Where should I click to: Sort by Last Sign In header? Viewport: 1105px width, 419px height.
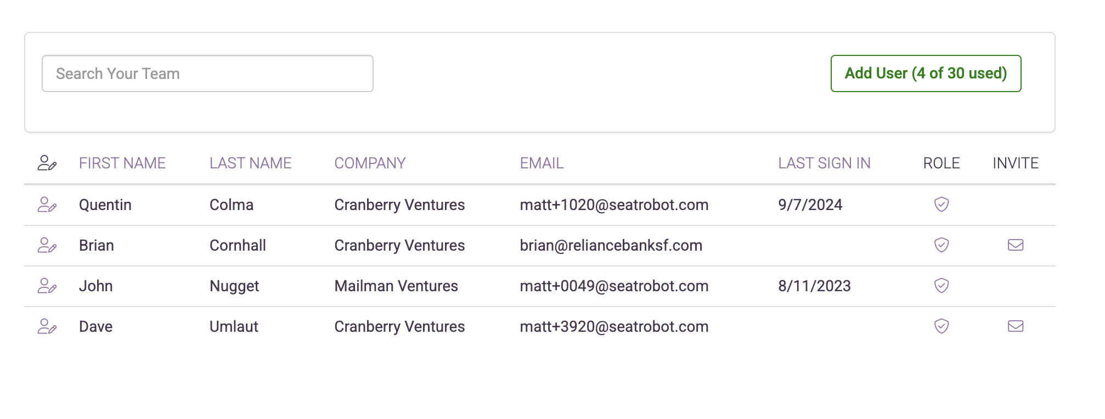click(824, 163)
